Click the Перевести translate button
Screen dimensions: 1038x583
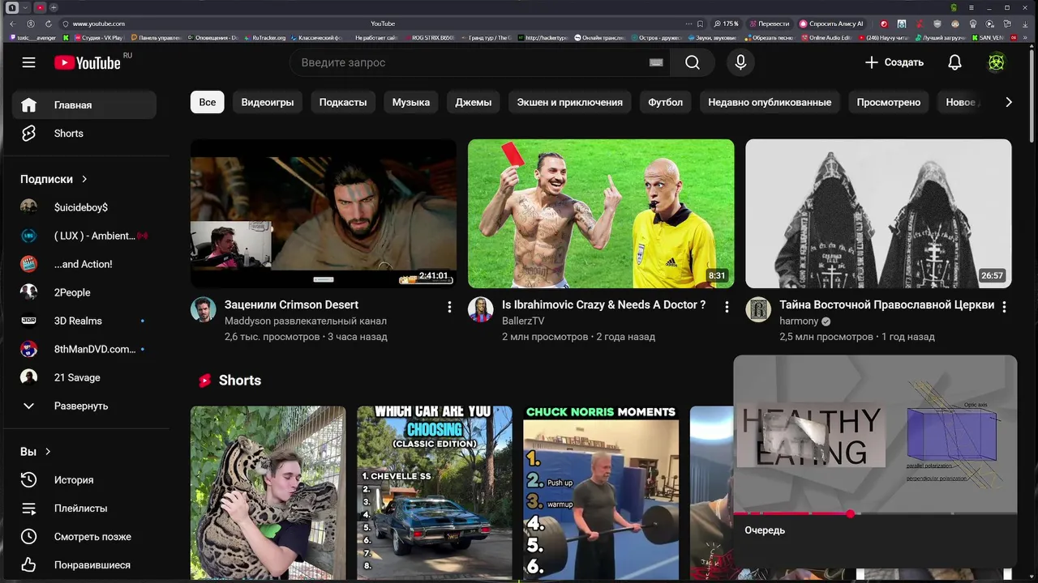pyautogui.click(x=770, y=23)
